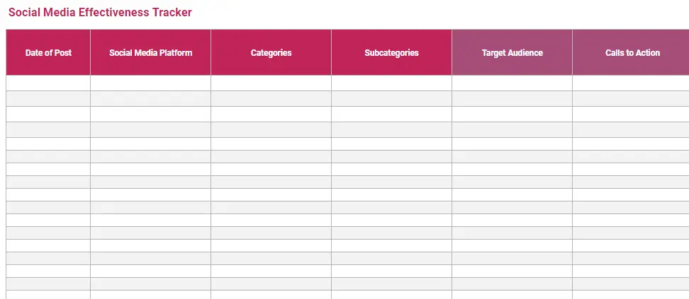Viewport: 689px width, 299px height.
Task: Select first empty cell under Calls to Action
Action: point(630,83)
